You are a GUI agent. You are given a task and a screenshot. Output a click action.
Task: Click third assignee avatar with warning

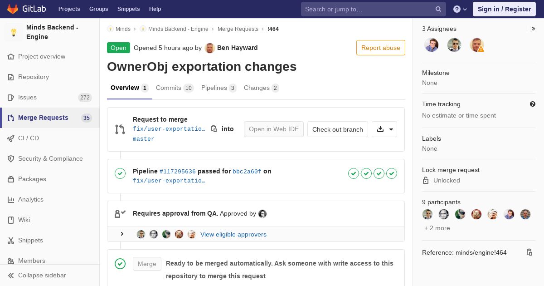(477, 44)
